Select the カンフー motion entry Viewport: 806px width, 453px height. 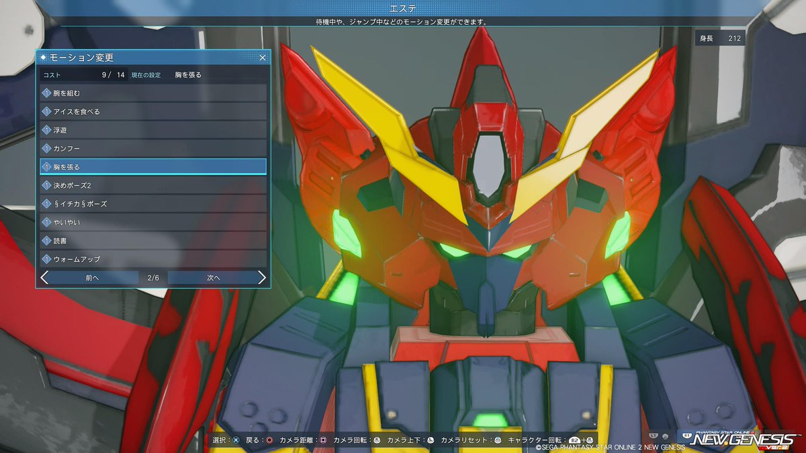(153, 148)
